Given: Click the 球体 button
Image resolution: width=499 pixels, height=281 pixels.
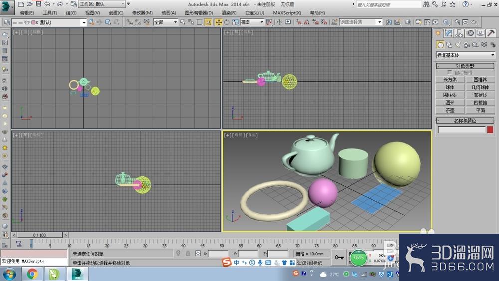Looking at the screenshot, I should click(x=450, y=87).
